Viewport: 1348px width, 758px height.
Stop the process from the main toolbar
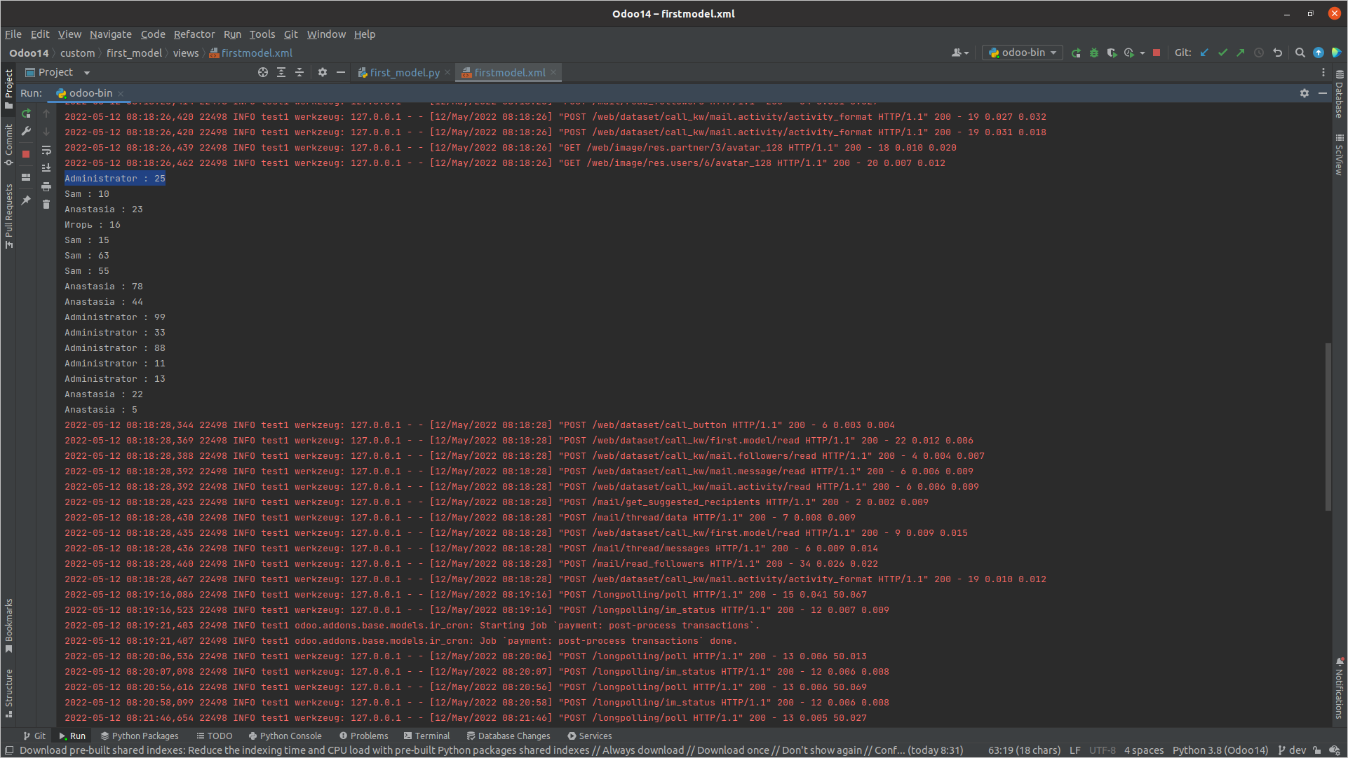coord(1157,53)
